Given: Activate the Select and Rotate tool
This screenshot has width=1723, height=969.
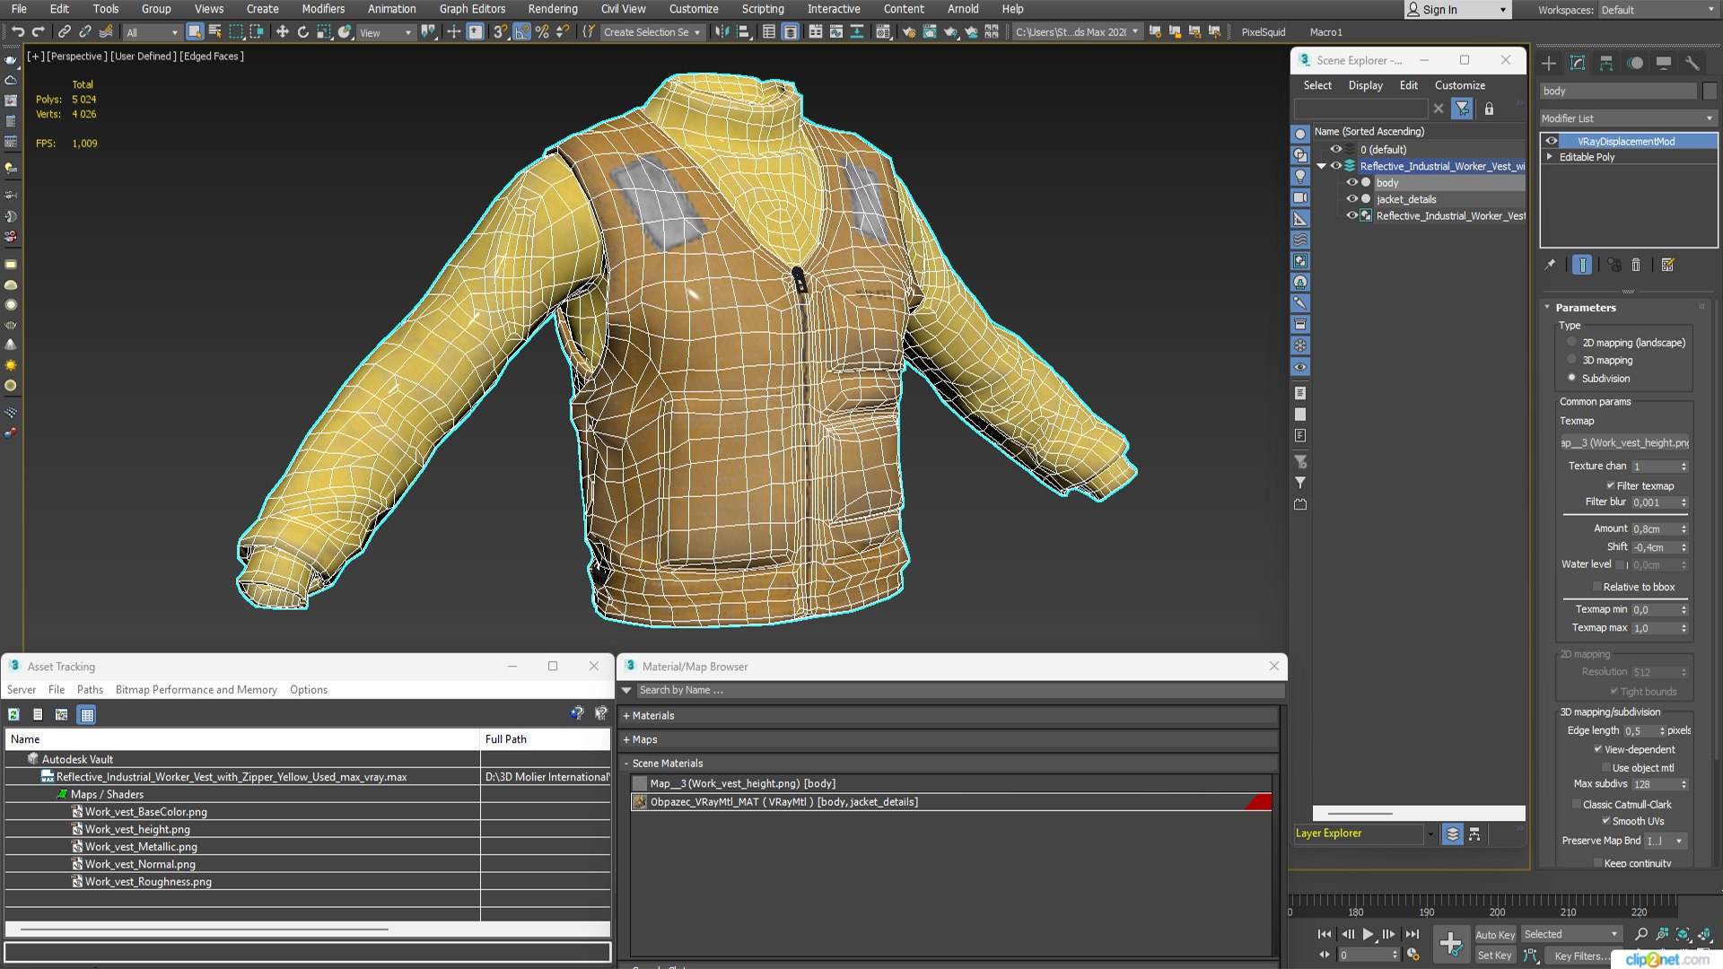Looking at the screenshot, I should click(302, 32).
